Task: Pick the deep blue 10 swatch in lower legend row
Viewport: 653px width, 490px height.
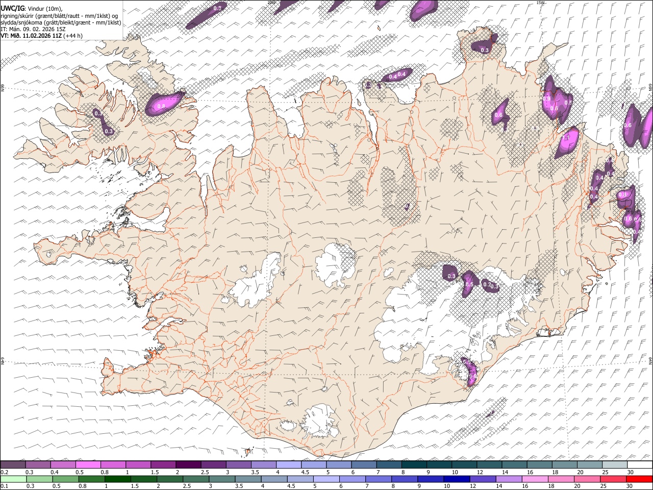Action: pos(456,479)
